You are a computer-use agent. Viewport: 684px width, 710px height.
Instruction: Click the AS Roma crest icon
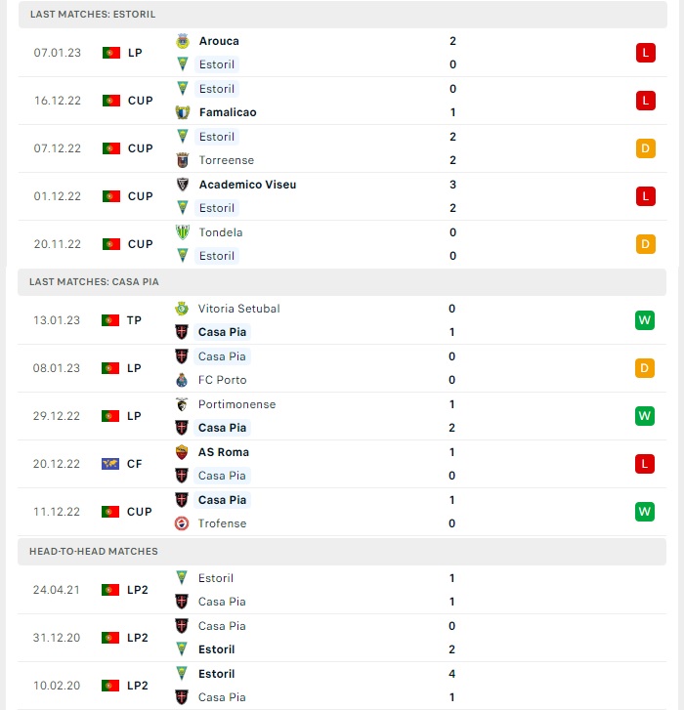tap(182, 452)
